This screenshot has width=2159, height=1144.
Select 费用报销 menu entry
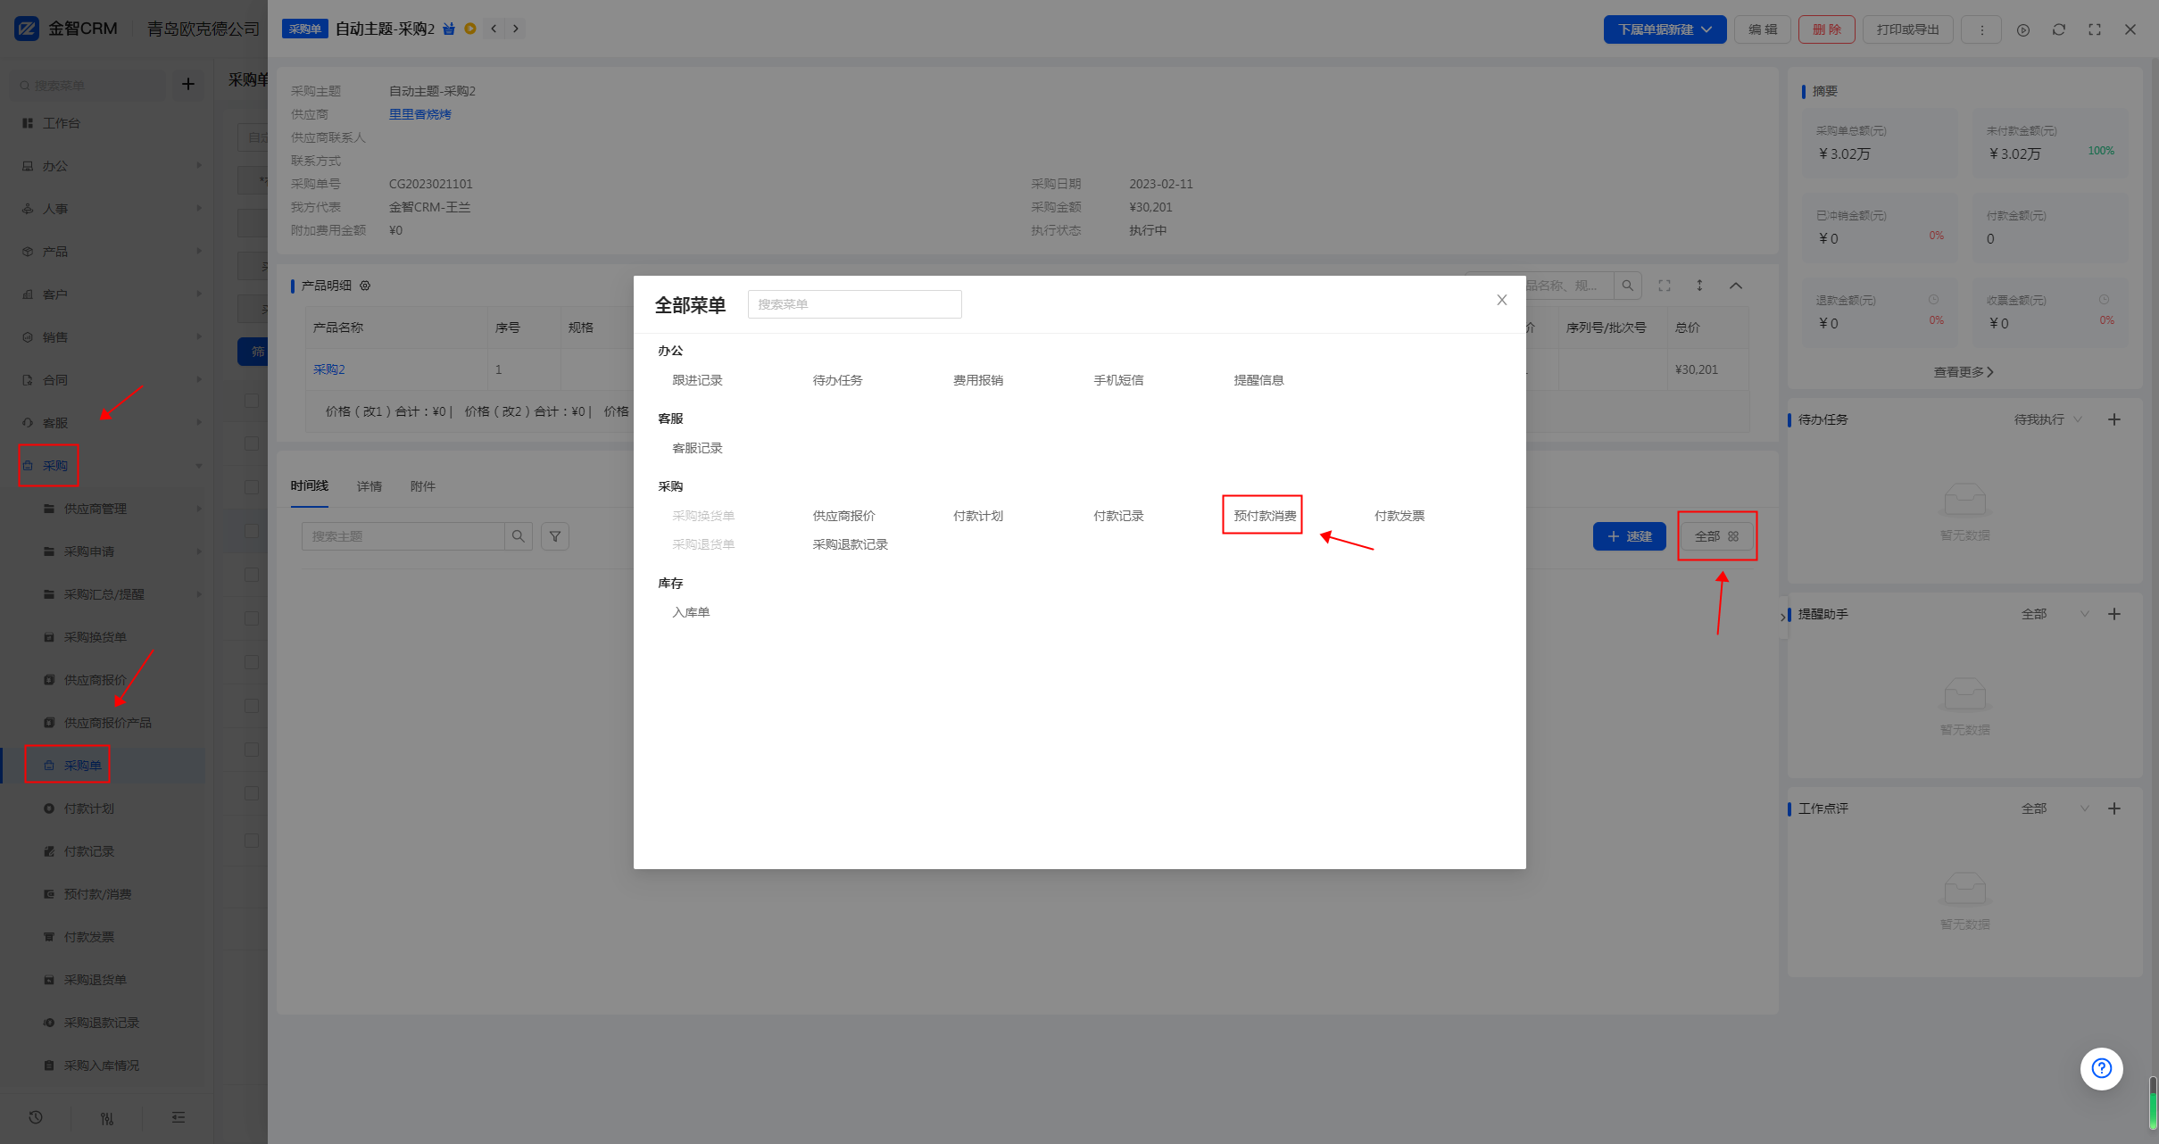pyautogui.click(x=978, y=380)
